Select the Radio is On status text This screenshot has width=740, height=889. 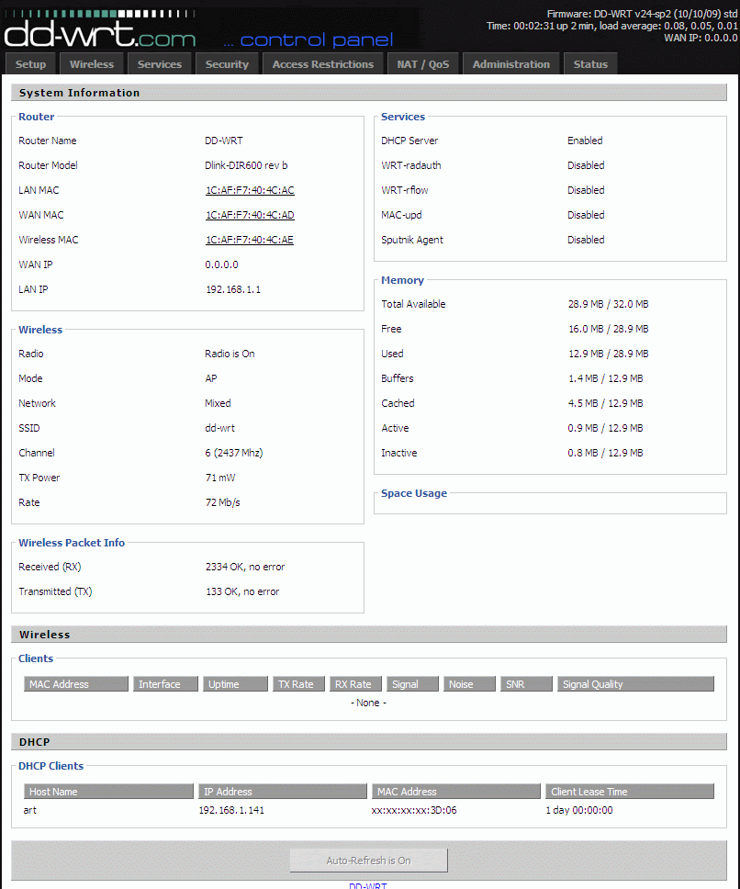(230, 354)
